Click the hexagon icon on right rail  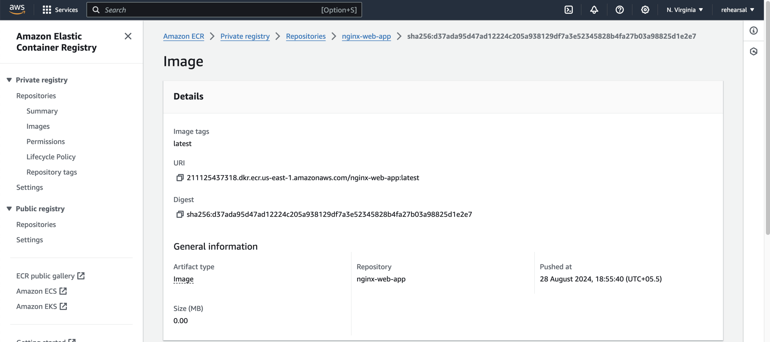(x=753, y=51)
